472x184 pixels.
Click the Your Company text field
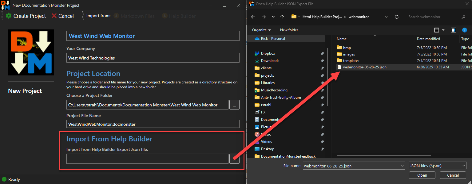[x=153, y=58]
